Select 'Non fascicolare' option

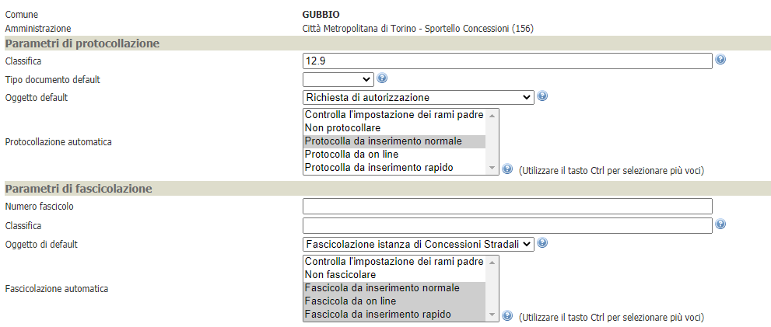(x=340, y=274)
